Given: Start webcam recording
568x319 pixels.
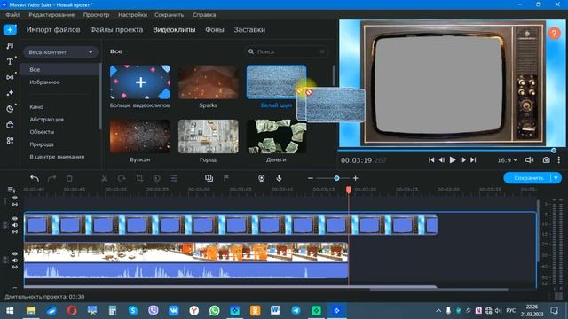Looking at the screenshot, I should click(x=261, y=178).
